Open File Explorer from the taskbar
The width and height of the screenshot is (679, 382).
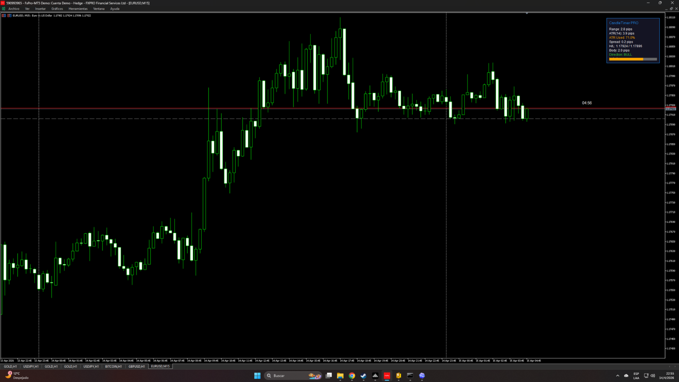coord(340,376)
